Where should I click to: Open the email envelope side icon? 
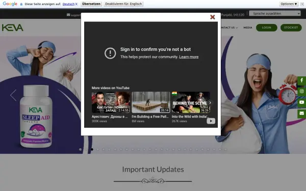pos(301,113)
